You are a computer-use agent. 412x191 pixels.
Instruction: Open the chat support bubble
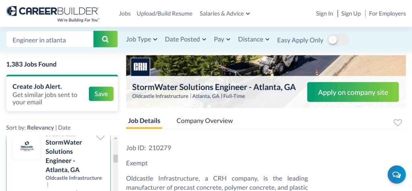pos(396,175)
